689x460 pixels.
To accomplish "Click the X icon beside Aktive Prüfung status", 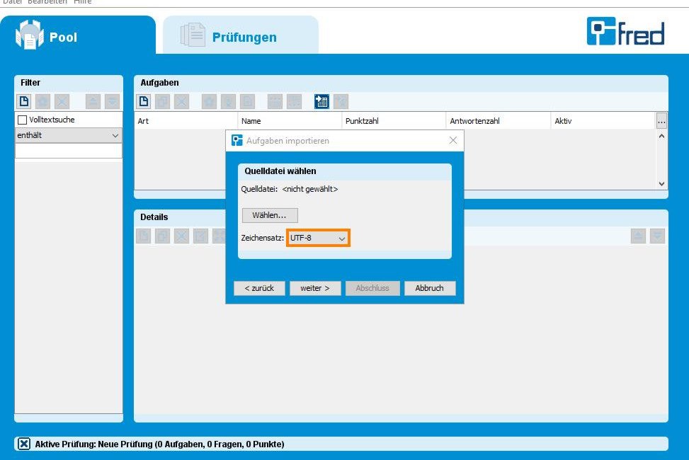I will tap(24, 444).
